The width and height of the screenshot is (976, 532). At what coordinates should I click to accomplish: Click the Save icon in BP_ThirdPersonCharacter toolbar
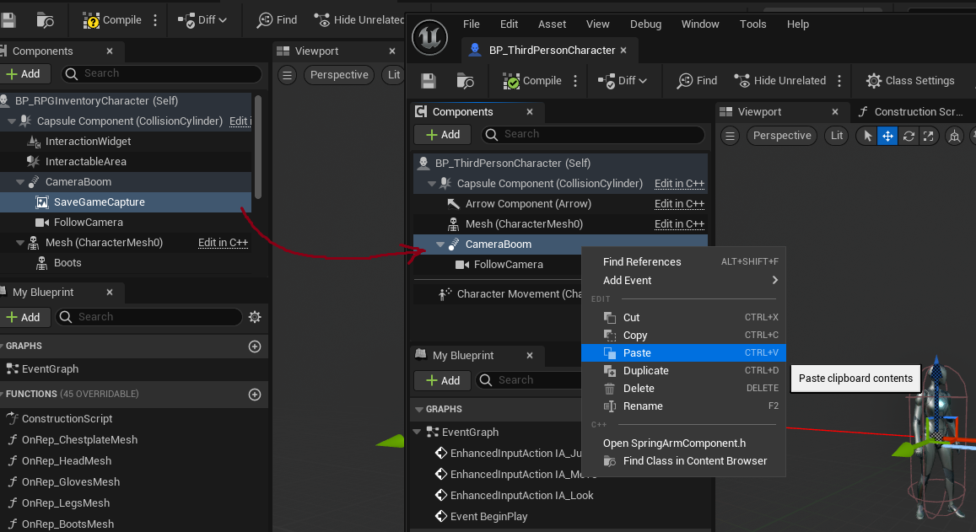pyautogui.click(x=429, y=81)
